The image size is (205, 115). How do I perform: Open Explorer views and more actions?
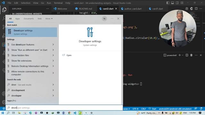pyautogui.click(x=47, y=9)
